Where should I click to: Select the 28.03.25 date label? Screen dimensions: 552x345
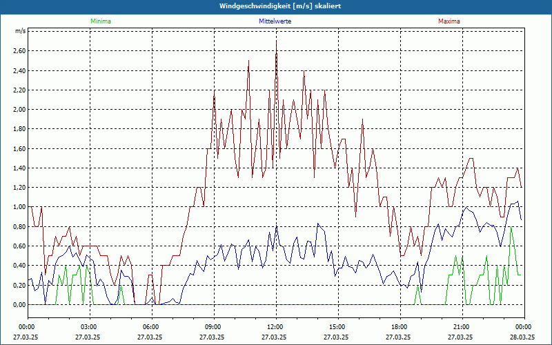pos(523,337)
